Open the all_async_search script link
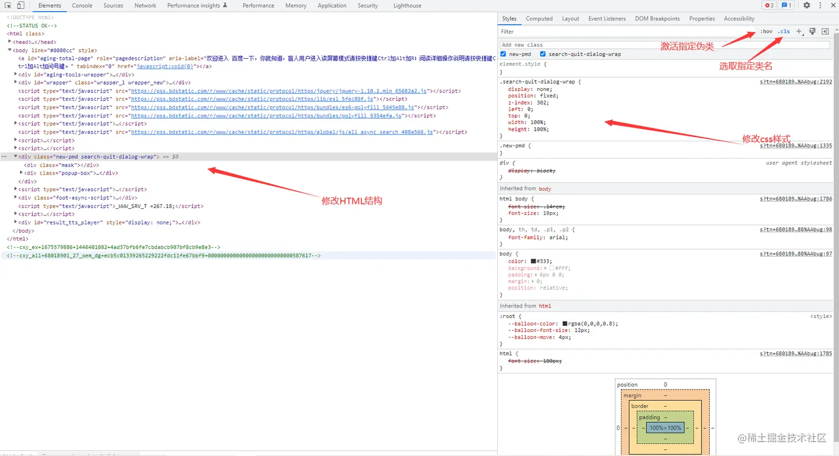This screenshot has width=839, height=456. click(x=282, y=132)
